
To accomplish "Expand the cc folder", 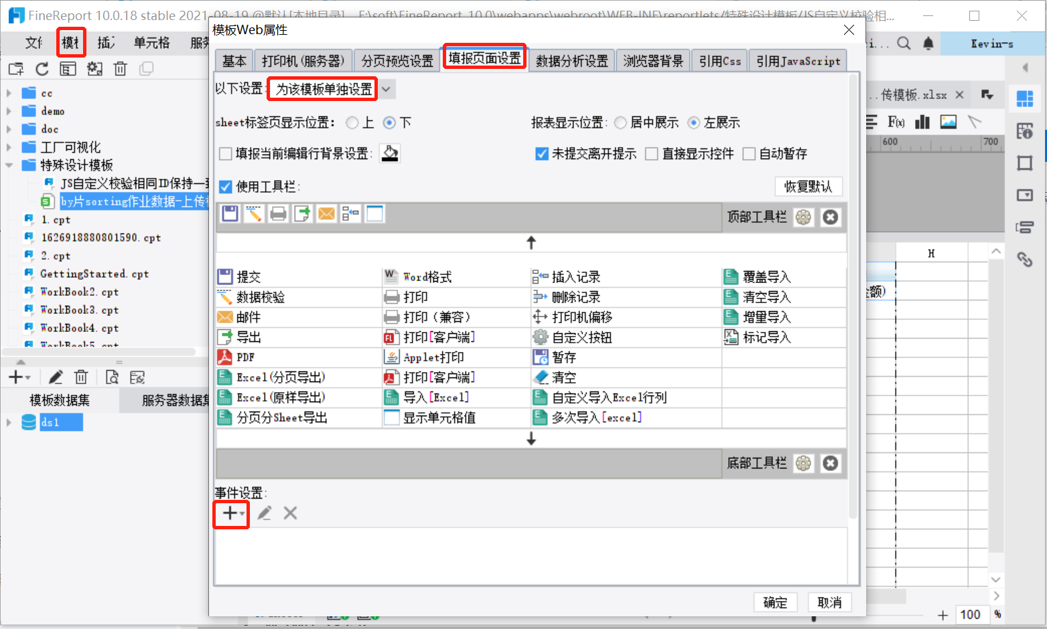I will 9,93.
